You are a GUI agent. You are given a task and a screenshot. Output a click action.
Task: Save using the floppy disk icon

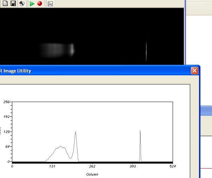tap(13, 4)
